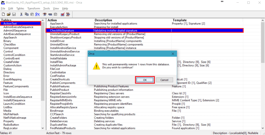Select the ControlEvent table
Image resolution: width=265 pixels, height=135 pixels.
pos(11,58)
